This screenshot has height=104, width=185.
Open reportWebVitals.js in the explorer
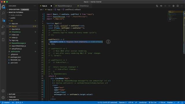18,46
